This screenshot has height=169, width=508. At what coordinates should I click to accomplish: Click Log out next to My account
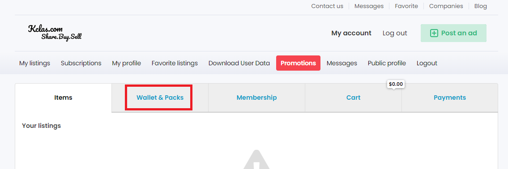[395, 33]
